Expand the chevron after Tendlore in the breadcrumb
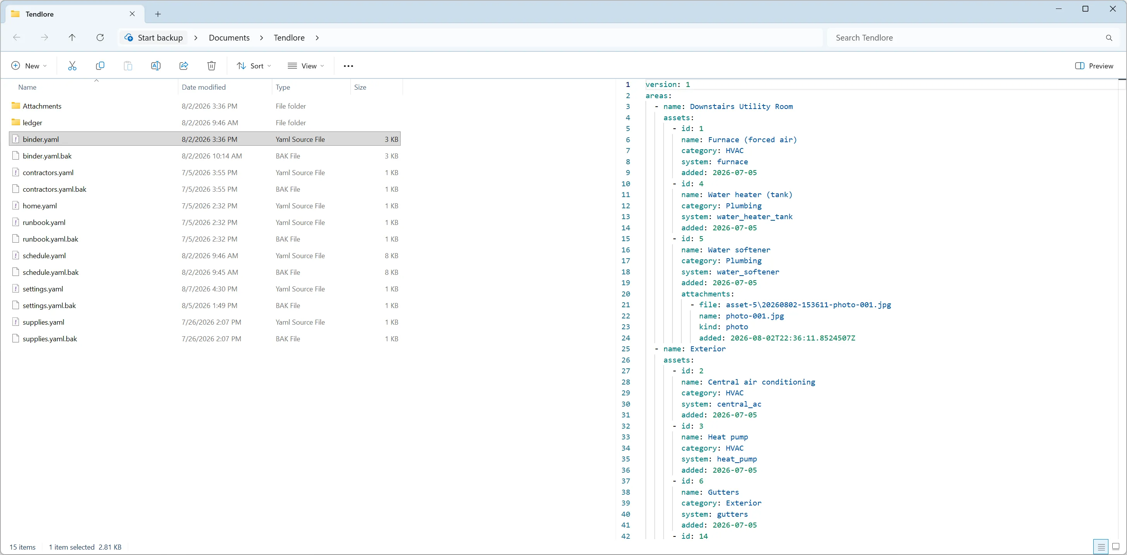This screenshot has width=1127, height=555. coord(317,37)
